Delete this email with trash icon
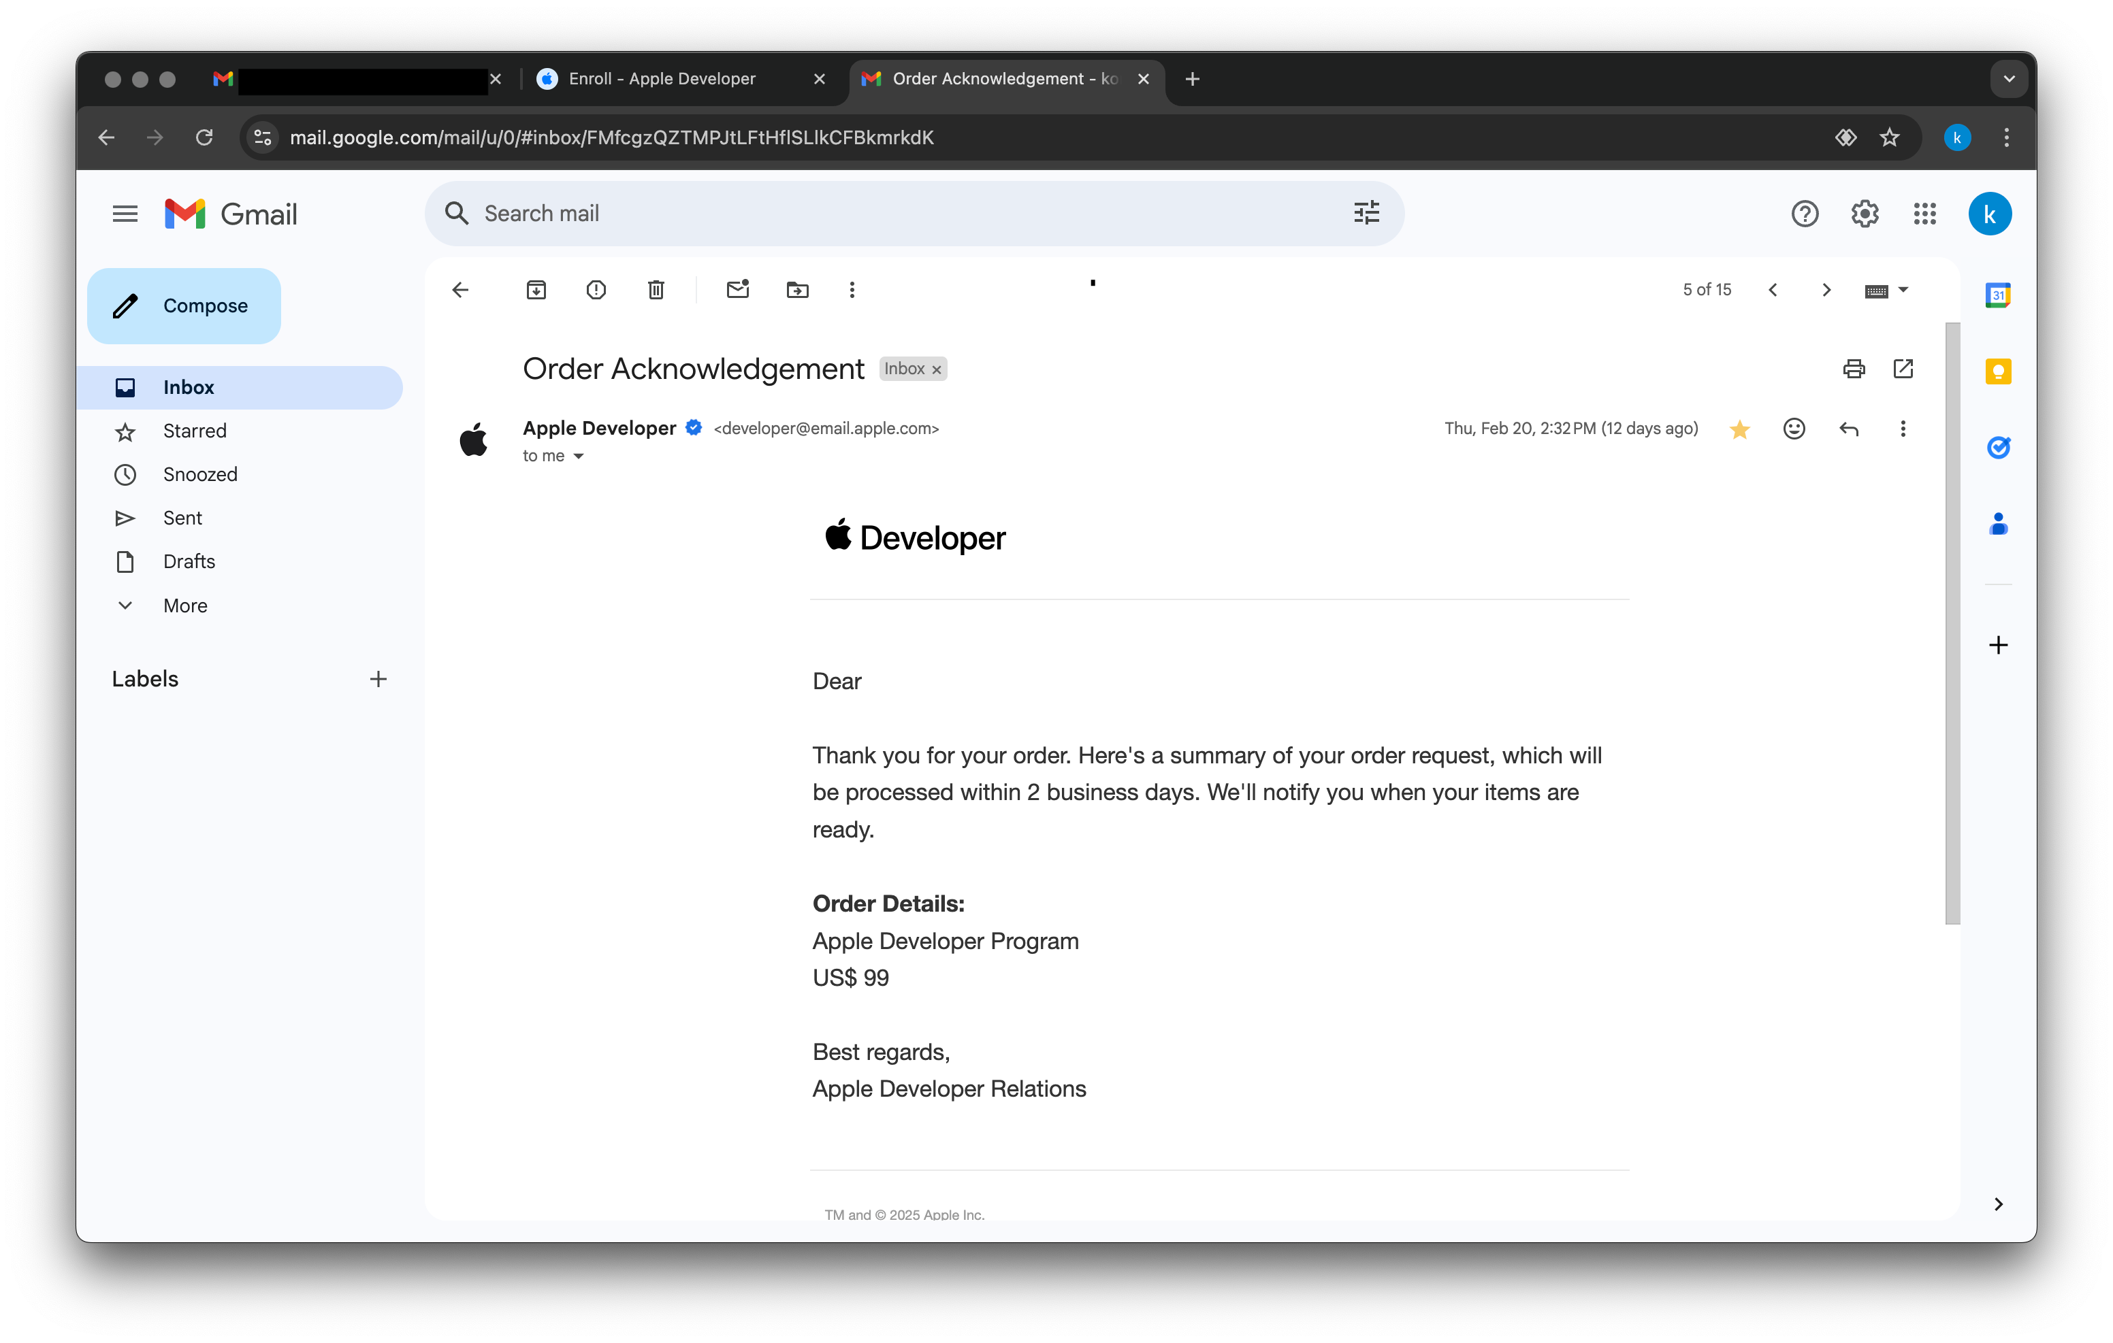 656,289
